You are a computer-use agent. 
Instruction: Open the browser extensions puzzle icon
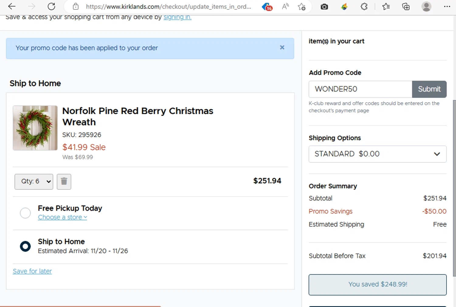point(364,6)
